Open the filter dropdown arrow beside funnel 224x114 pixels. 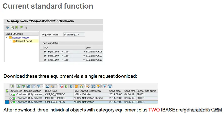point(42,87)
